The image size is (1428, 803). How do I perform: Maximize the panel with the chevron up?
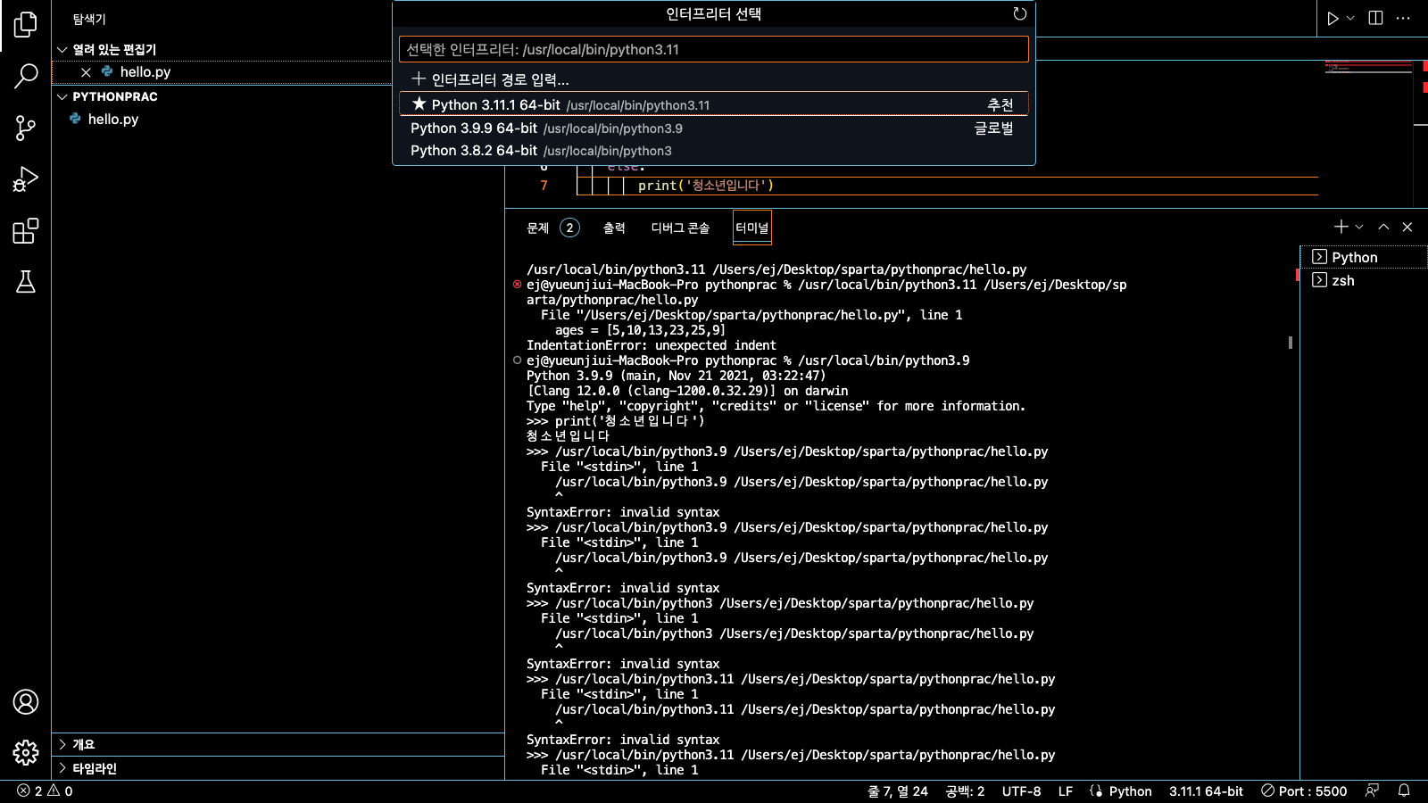(x=1383, y=227)
